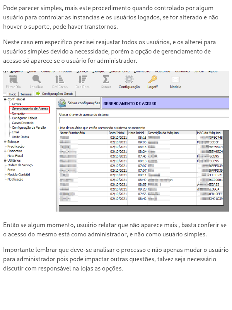Click the 09:23 hour cell
Image resolution: width=232 pixels, height=310 pixels.
point(137,189)
